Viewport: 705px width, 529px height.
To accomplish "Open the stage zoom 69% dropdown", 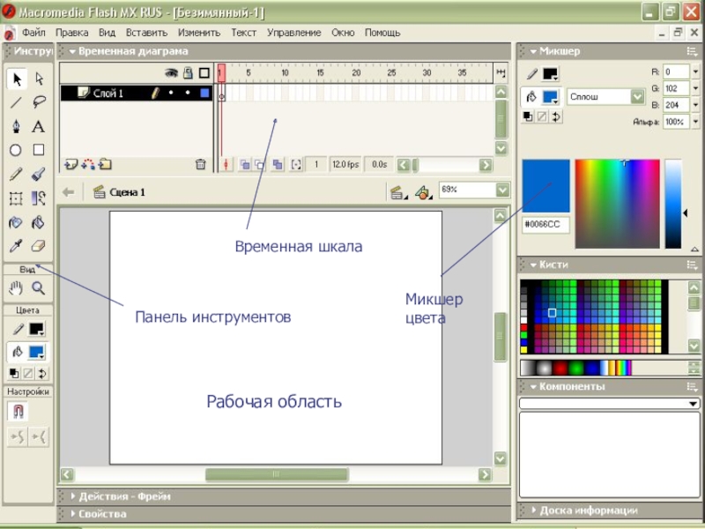I will [502, 190].
